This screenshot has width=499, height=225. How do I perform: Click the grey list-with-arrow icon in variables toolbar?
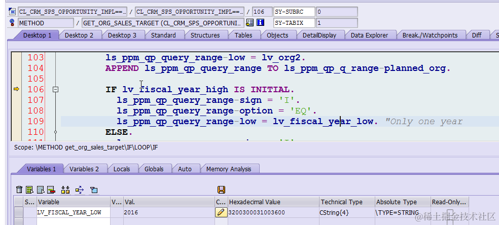point(41,190)
